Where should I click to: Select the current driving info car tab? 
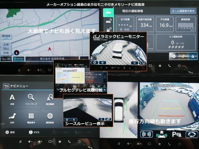[109, 13]
